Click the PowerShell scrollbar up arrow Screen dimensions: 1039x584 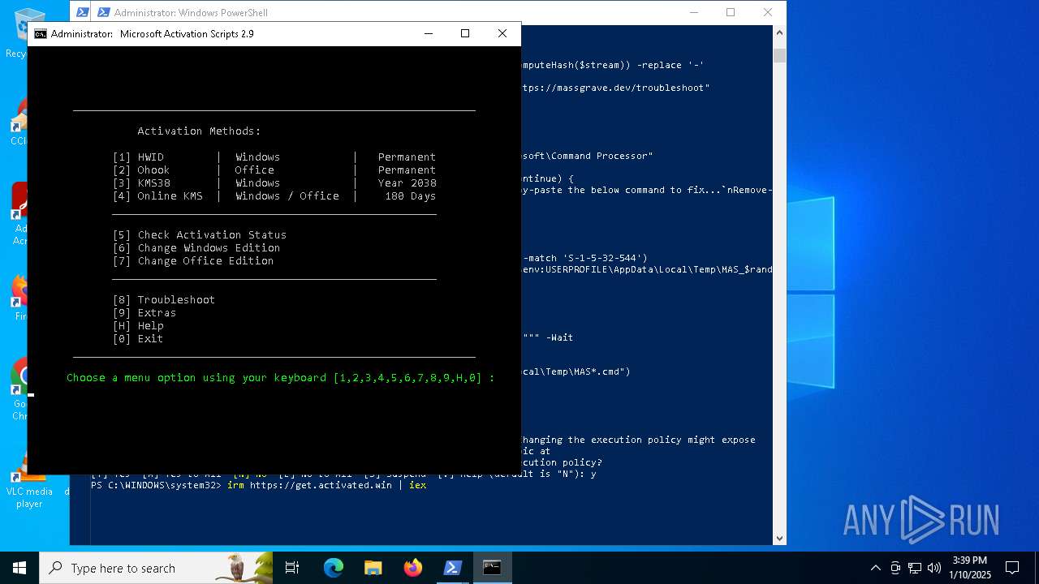point(779,32)
